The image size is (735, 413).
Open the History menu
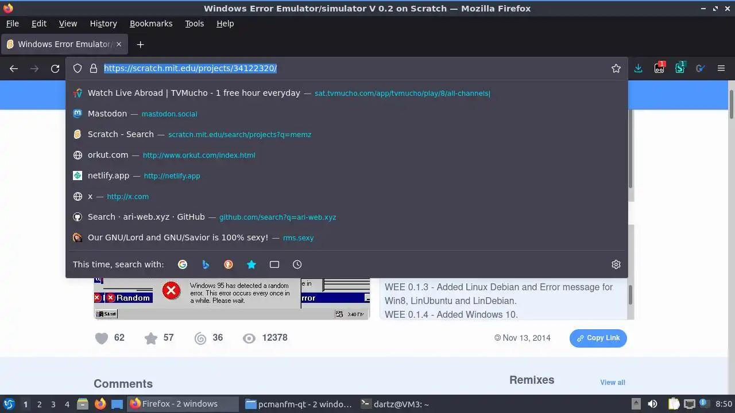(103, 24)
